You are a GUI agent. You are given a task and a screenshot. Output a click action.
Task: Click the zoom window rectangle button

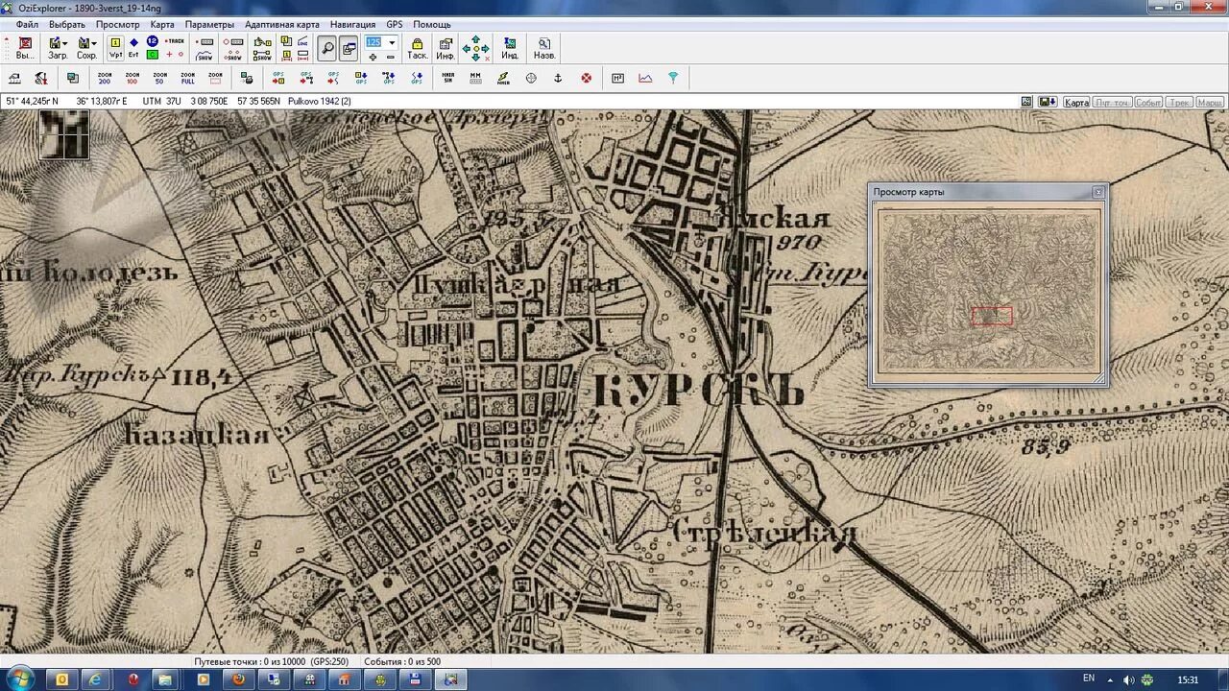(x=215, y=78)
